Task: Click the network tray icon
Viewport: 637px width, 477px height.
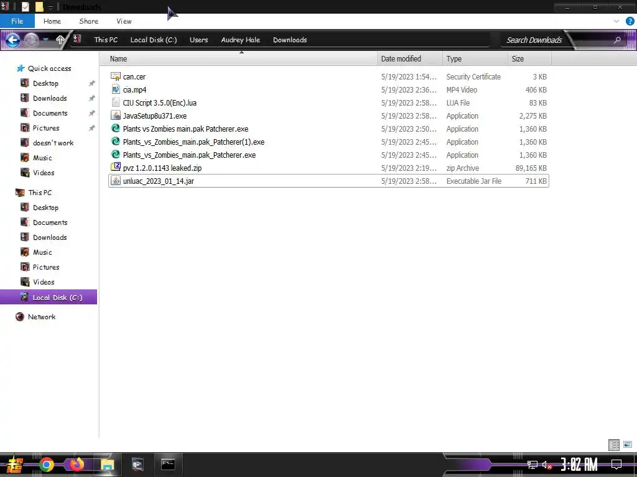Action: (x=532, y=465)
